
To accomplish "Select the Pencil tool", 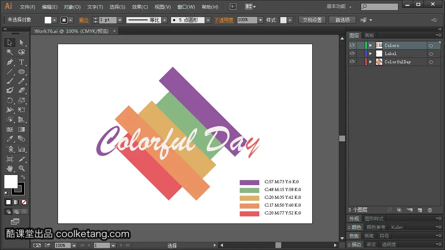I will tap(22, 81).
